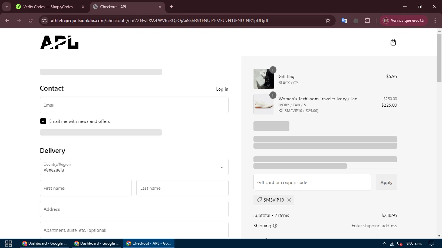Open the muted volume tray icon
This screenshot has height=248, width=442.
coord(400,243)
